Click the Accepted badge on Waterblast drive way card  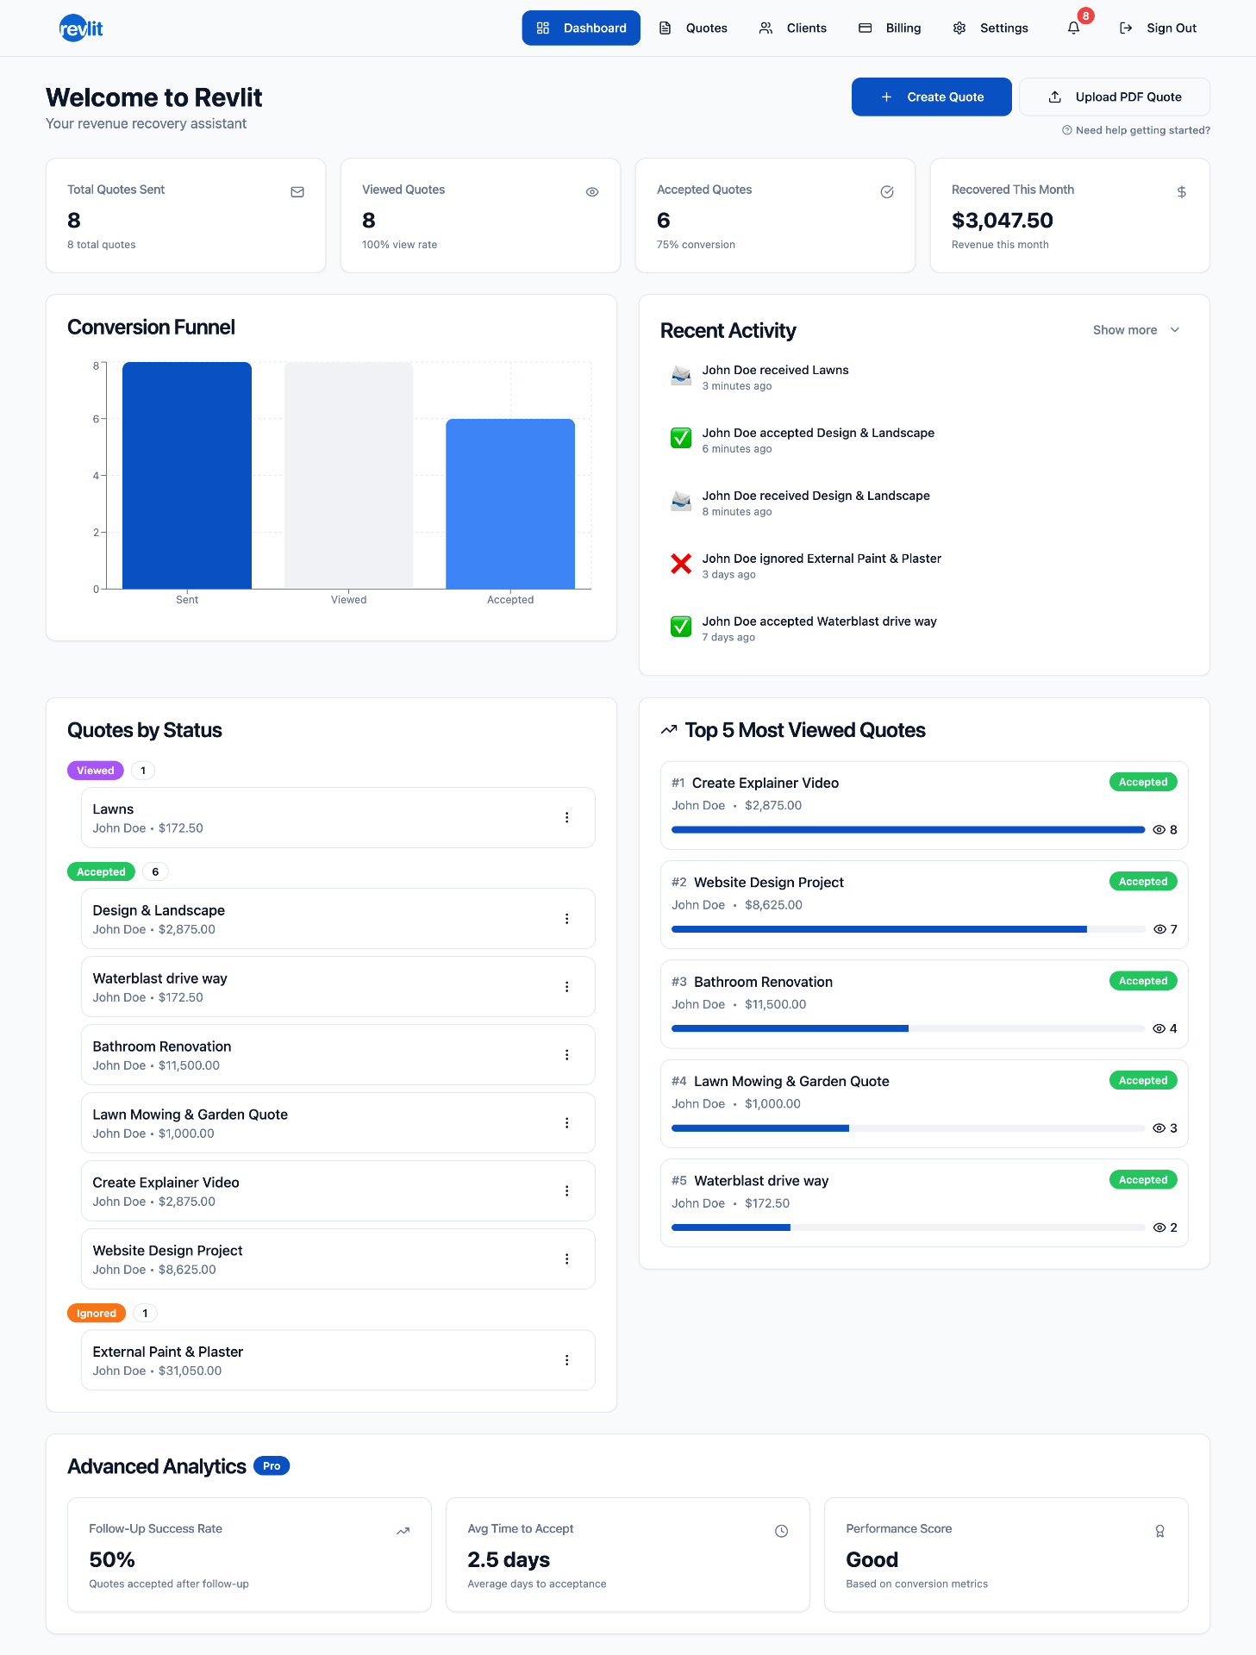pyautogui.click(x=1143, y=1180)
